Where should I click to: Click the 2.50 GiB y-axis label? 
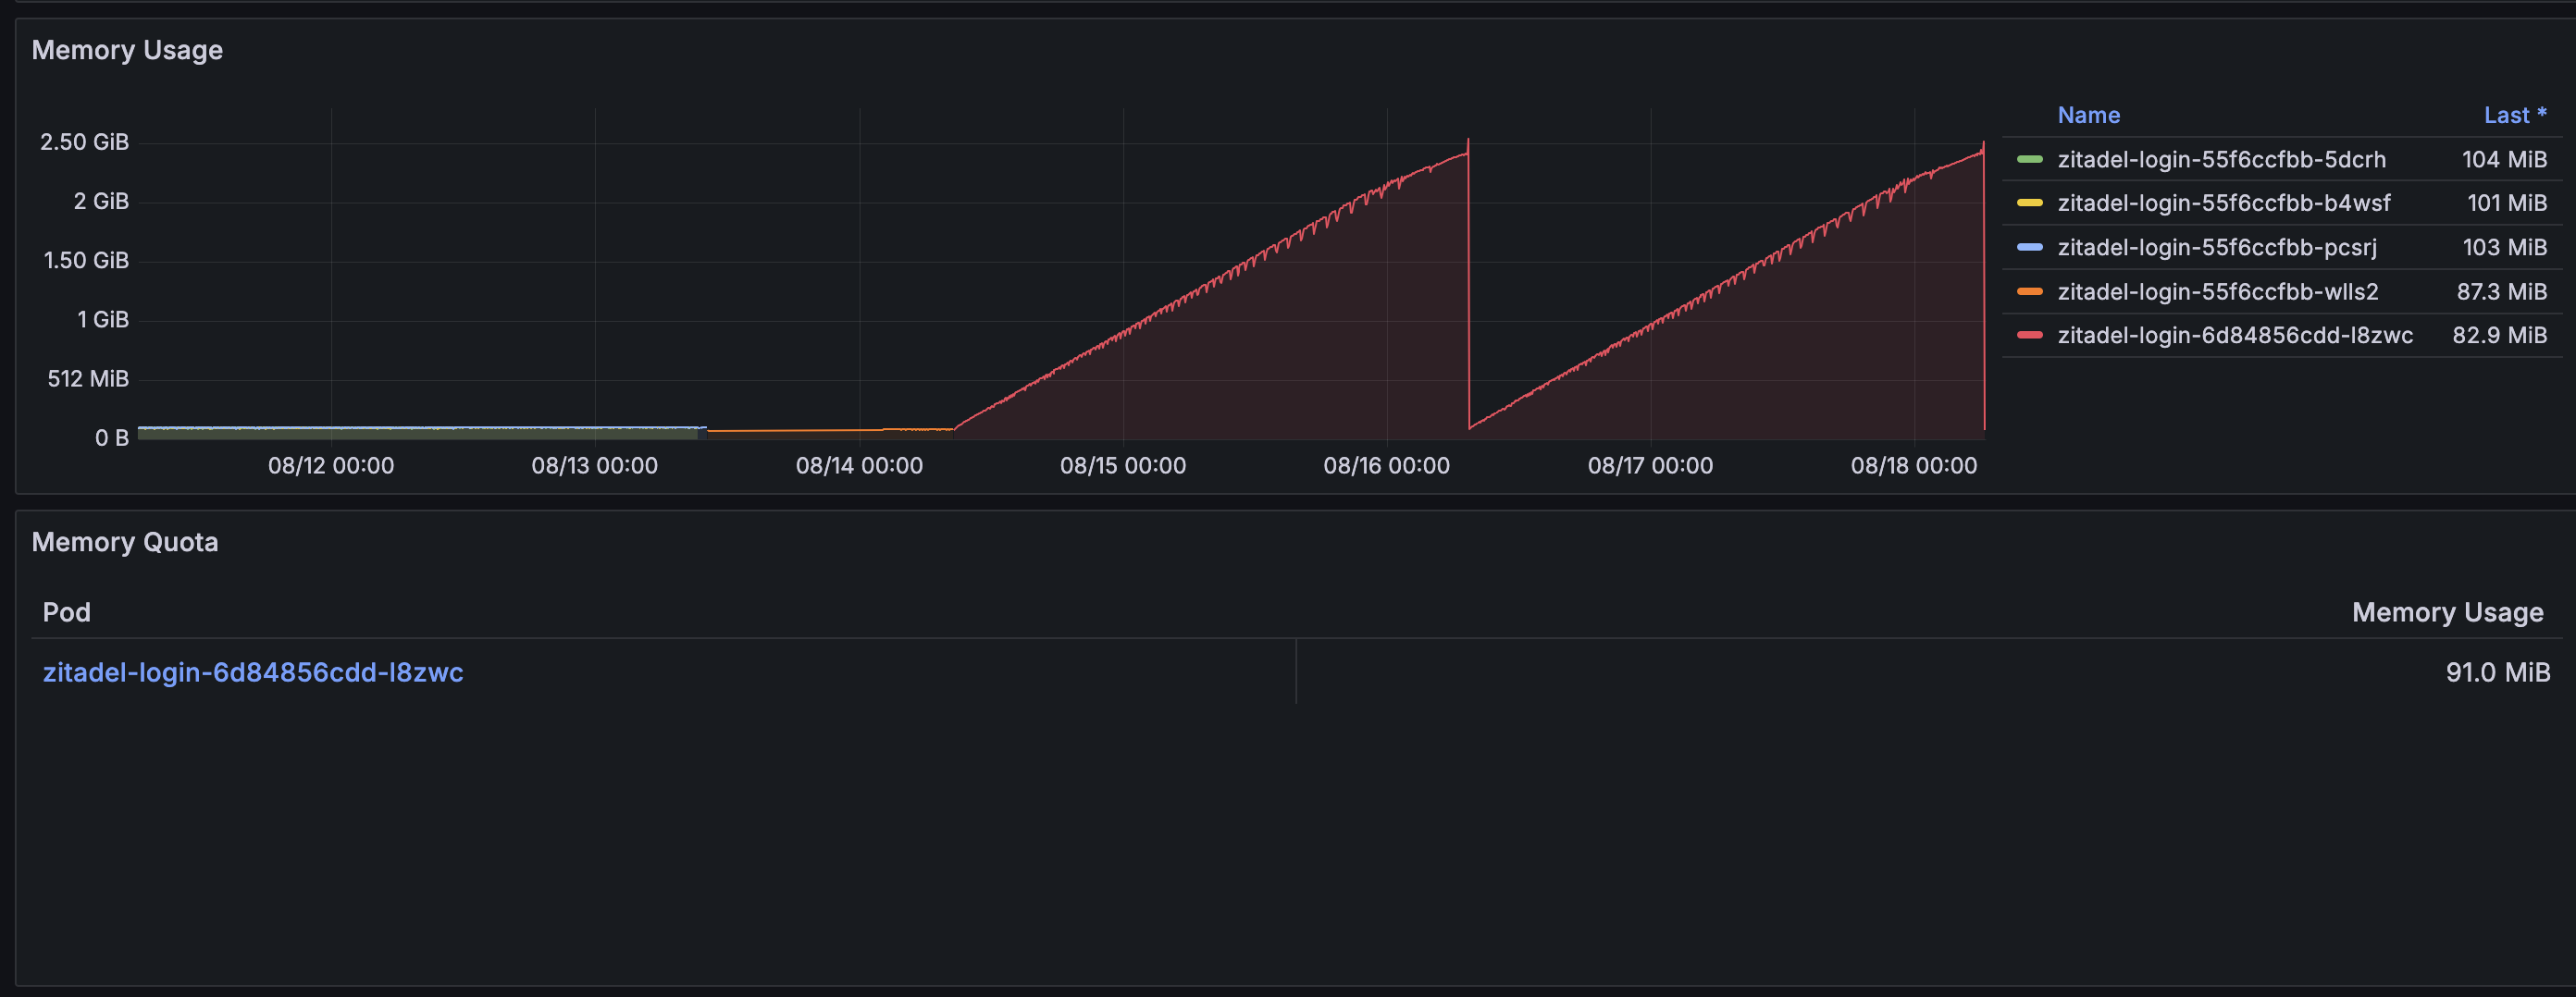pos(84,142)
